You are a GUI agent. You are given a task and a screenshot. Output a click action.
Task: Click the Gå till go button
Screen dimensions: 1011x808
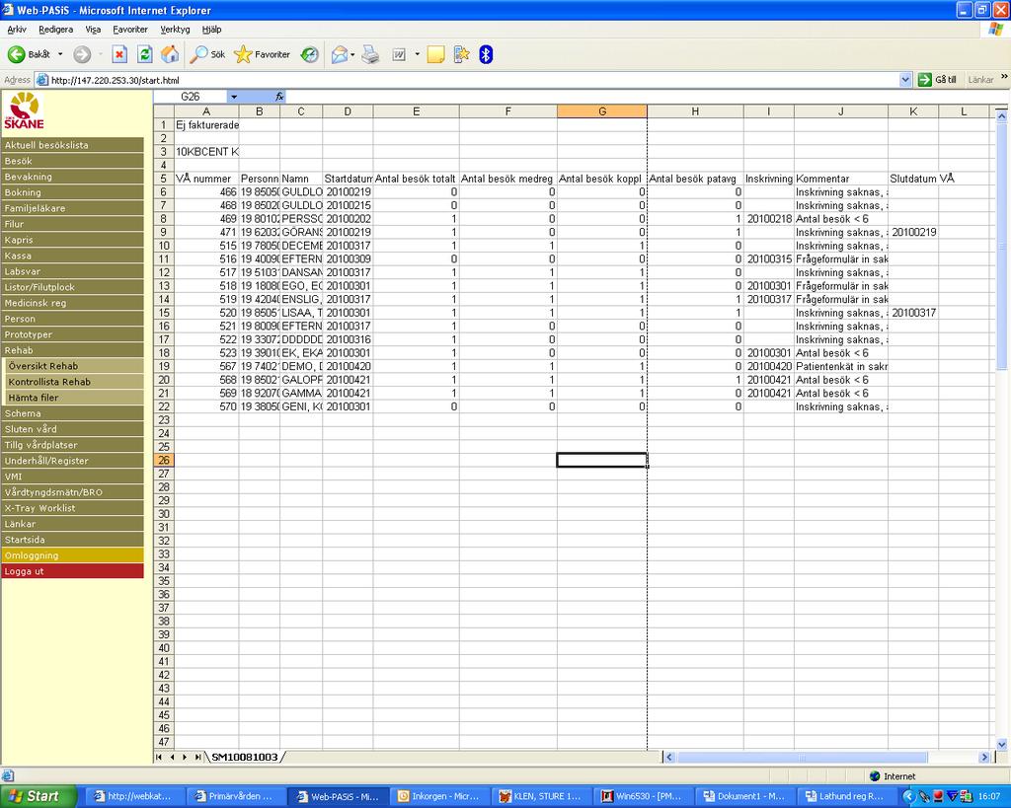coord(938,80)
